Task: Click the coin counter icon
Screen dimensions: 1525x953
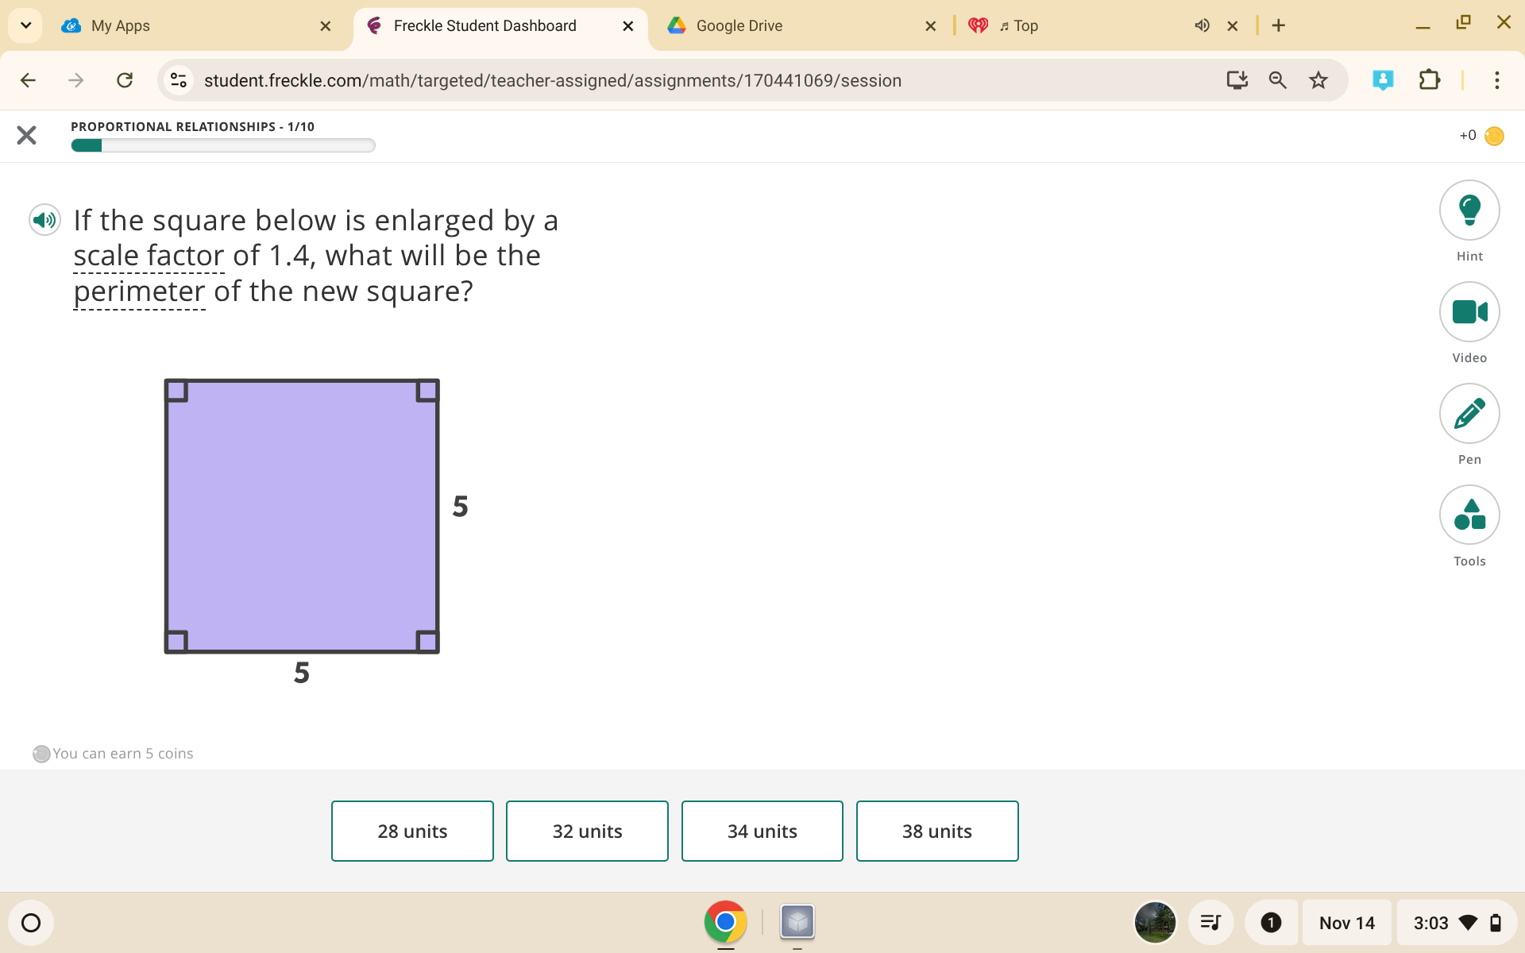Action: [1495, 135]
